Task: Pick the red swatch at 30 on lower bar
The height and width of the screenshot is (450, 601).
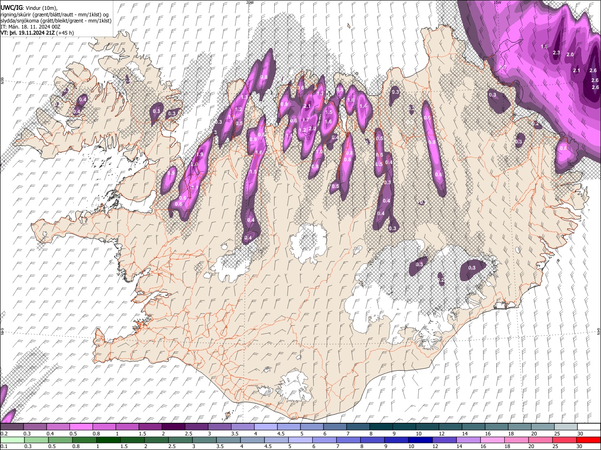Action: coord(589,440)
